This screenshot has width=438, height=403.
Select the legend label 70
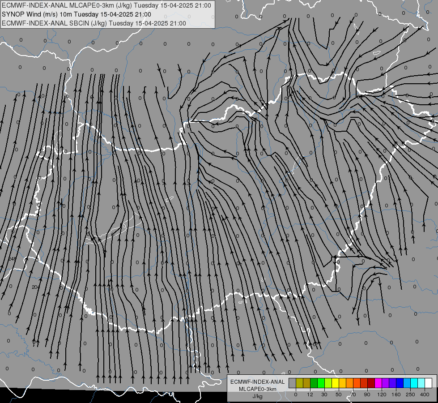click(353, 394)
